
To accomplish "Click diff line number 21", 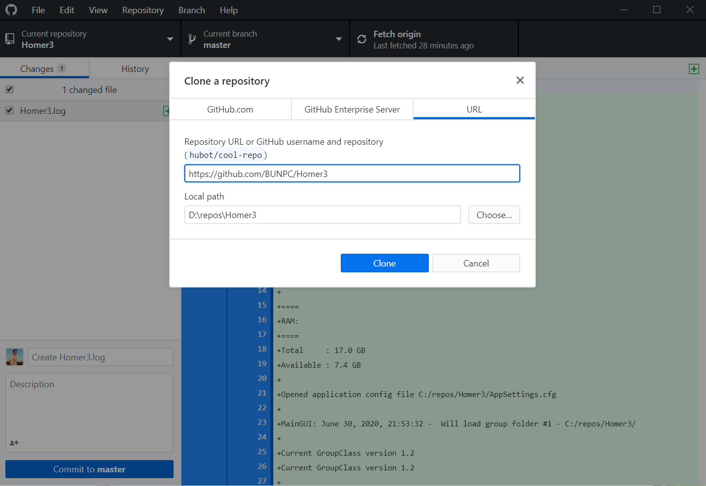I will coord(262,393).
